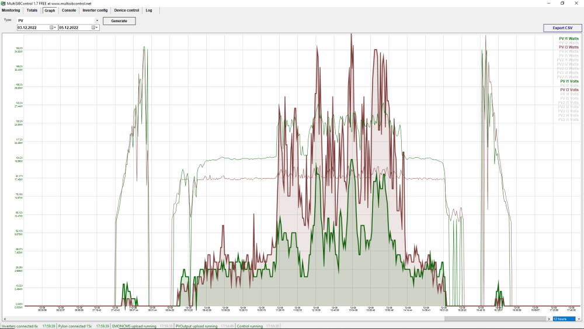Open the end date 05.12.2022 calendar picker
This screenshot has height=329, width=584.
[x=94, y=27]
